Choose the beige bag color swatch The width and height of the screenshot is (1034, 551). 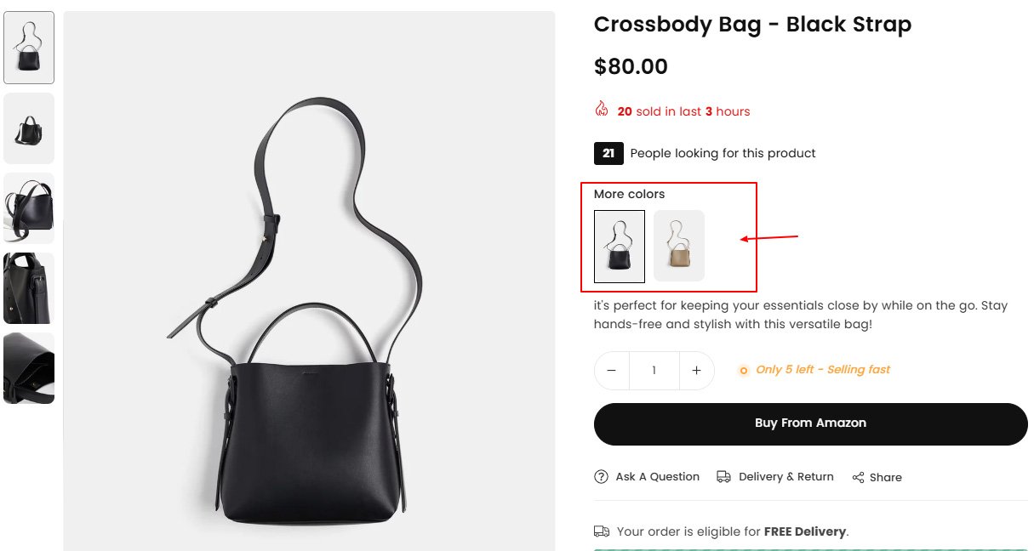[679, 246]
